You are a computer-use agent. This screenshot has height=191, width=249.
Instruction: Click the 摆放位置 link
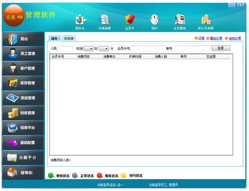216,38
